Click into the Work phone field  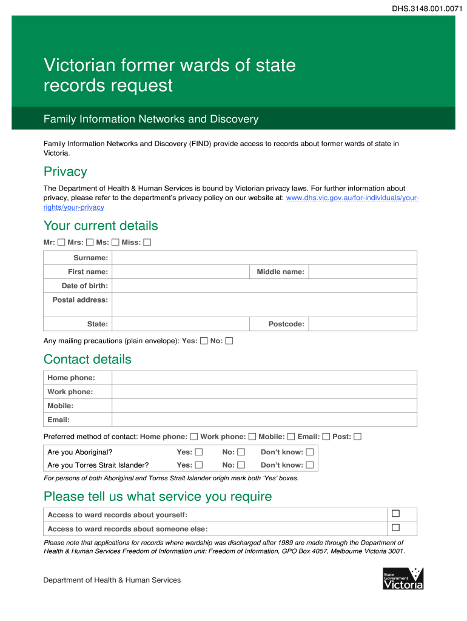pyautogui.click(x=264, y=392)
